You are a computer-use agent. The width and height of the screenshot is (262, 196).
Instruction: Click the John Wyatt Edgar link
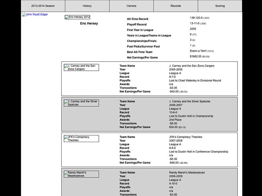pos(35,15)
